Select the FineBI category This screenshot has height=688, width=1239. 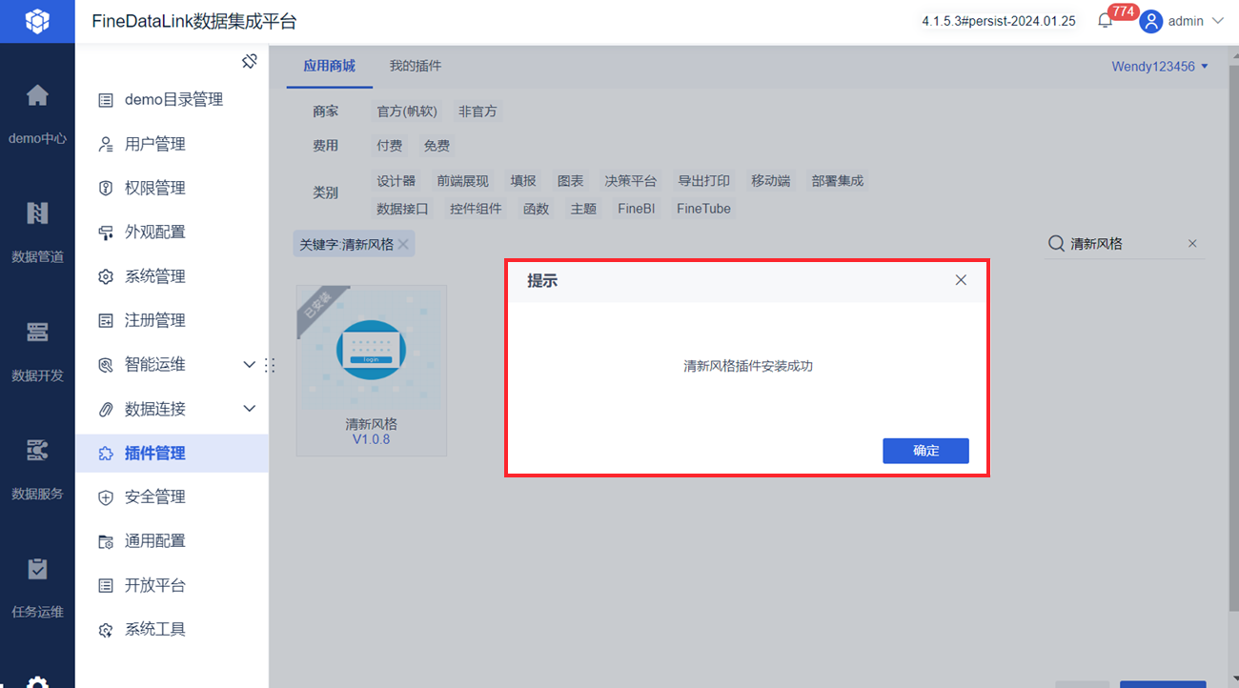(x=636, y=209)
